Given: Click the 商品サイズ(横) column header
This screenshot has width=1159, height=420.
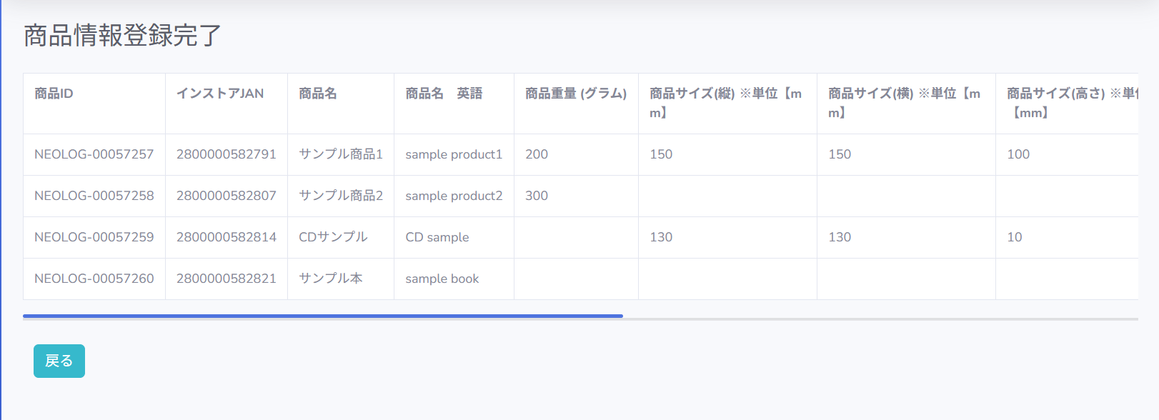Looking at the screenshot, I should pos(904,103).
